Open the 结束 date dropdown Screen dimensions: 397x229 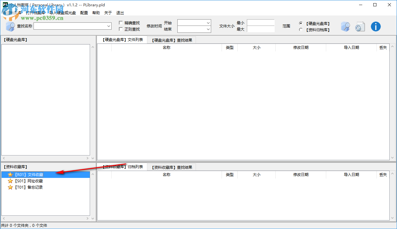point(208,29)
